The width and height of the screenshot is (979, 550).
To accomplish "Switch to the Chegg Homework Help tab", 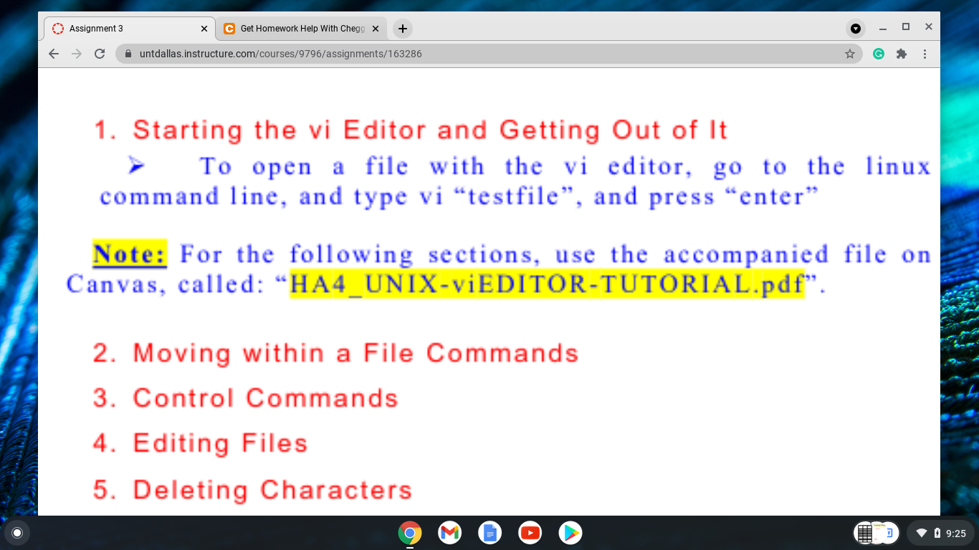I will 301,29.
